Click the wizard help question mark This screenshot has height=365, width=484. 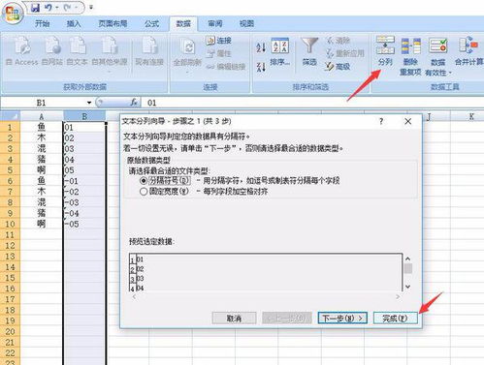pos(381,121)
